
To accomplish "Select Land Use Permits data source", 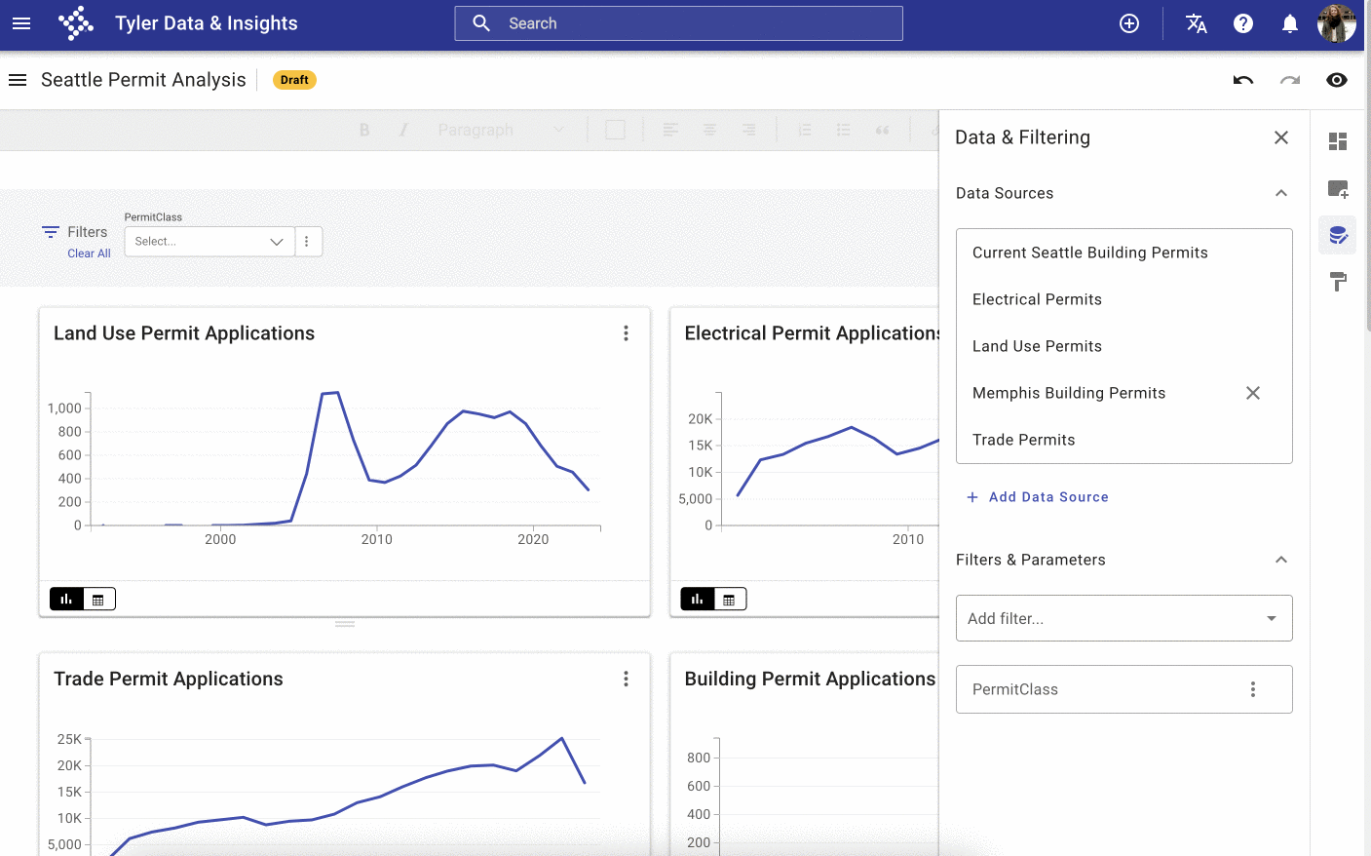I will (1037, 346).
